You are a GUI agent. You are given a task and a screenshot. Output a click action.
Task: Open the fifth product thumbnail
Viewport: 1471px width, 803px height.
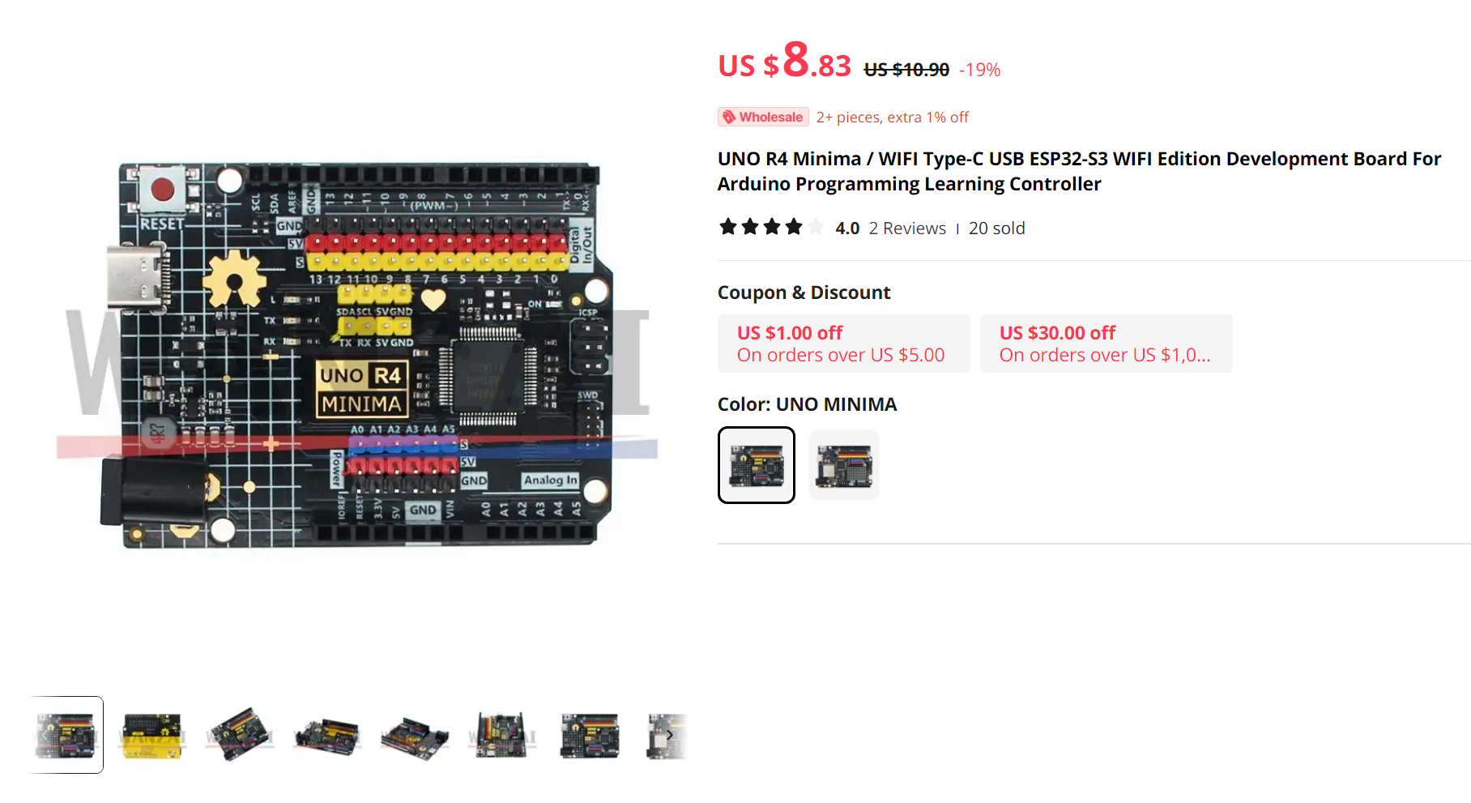[415, 736]
